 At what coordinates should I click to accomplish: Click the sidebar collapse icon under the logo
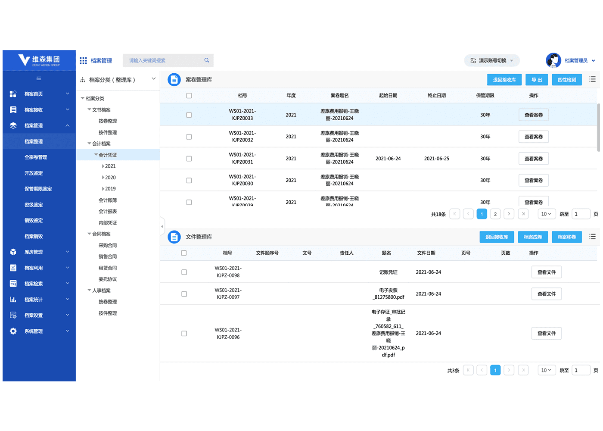tap(39, 78)
